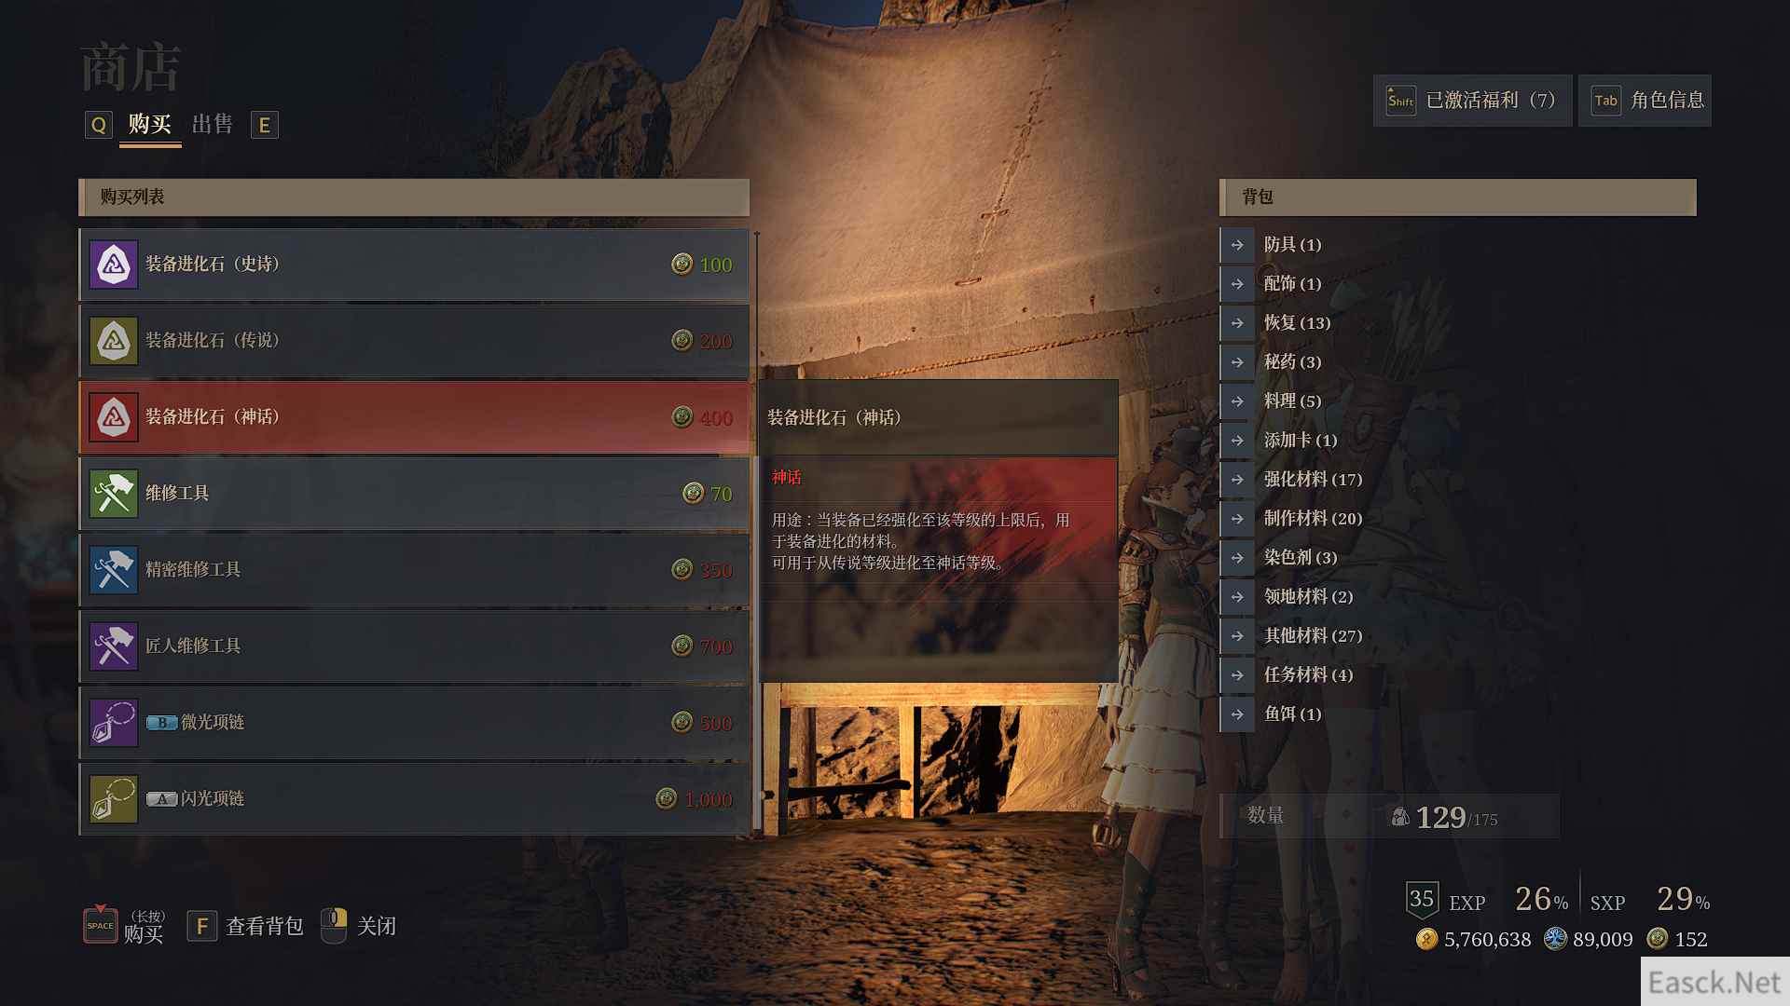This screenshot has height=1006, width=1790.
Task: Select the 购买 tab
Action: pos(150,124)
